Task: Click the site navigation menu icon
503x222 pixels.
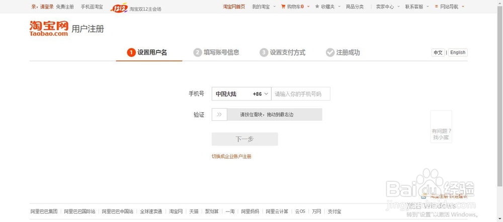Action: point(436,7)
